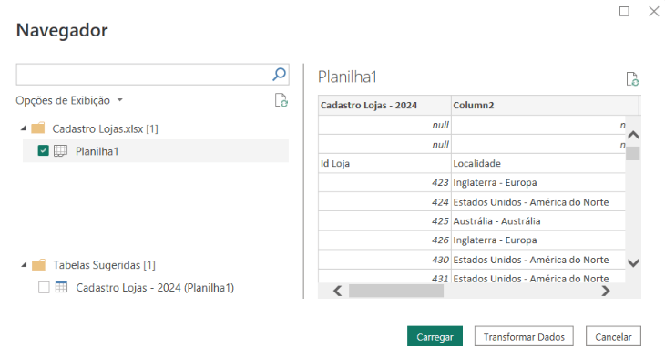
Task: Click the preview scroll-up arrow
Action: (x=633, y=136)
